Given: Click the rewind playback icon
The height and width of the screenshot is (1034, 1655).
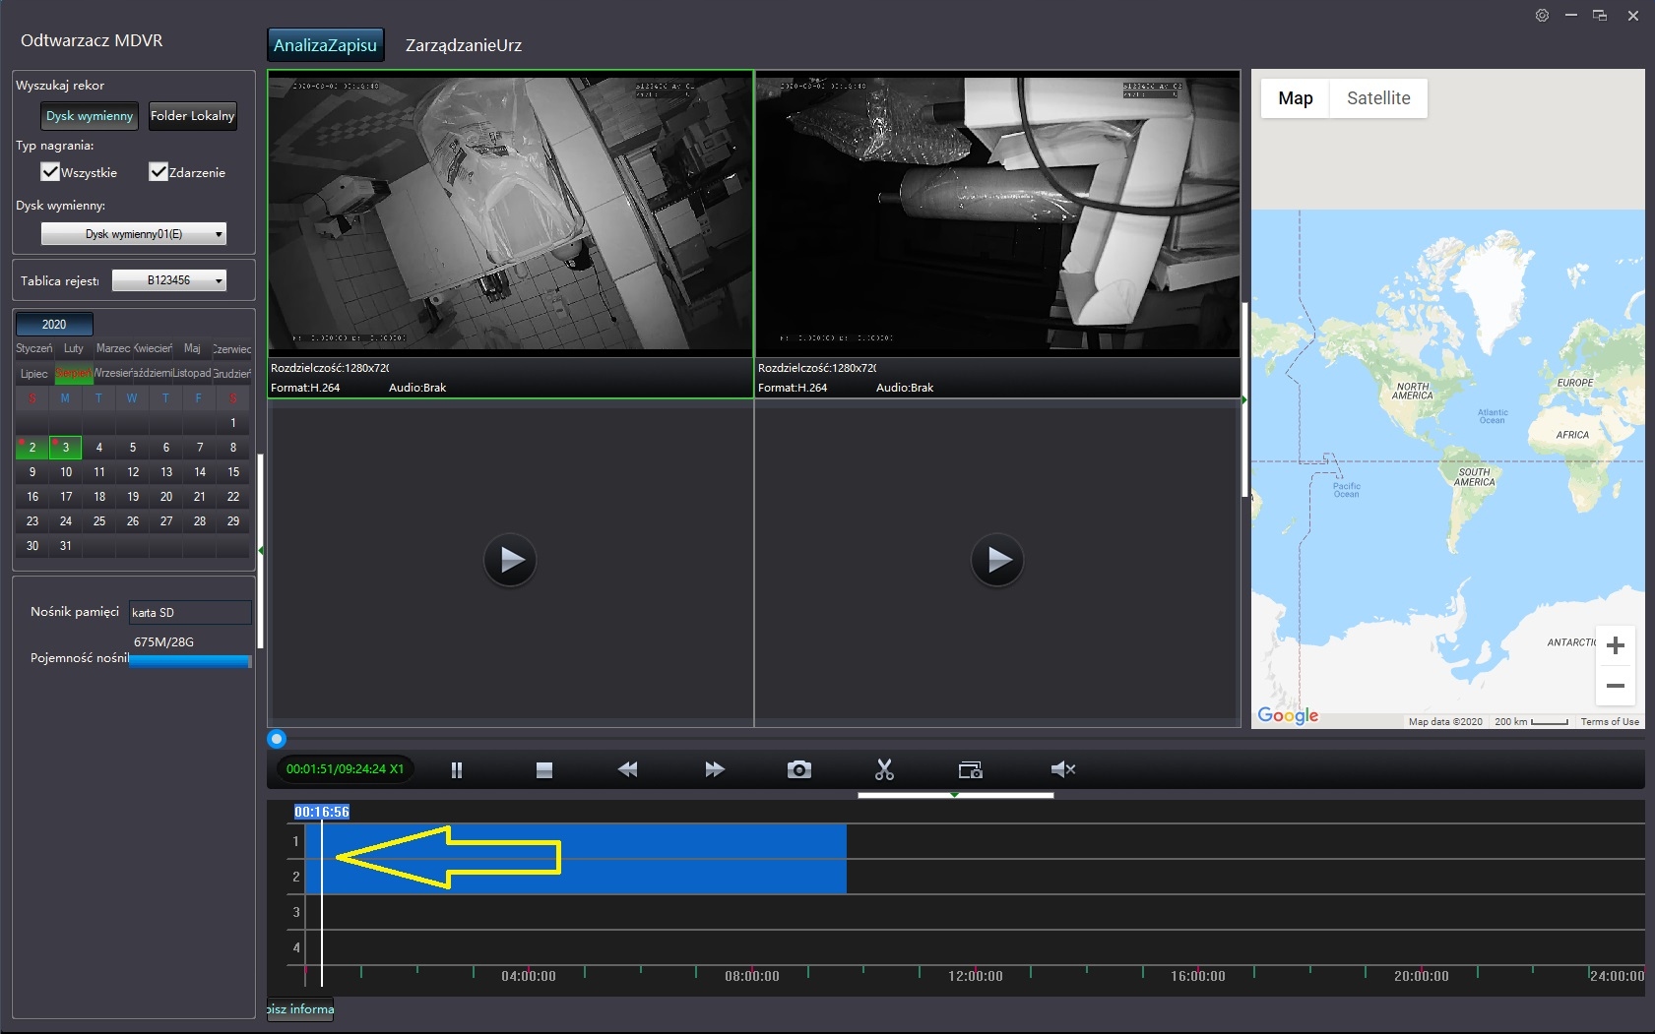Looking at the screenshot, I should click(x=627, y=770).
